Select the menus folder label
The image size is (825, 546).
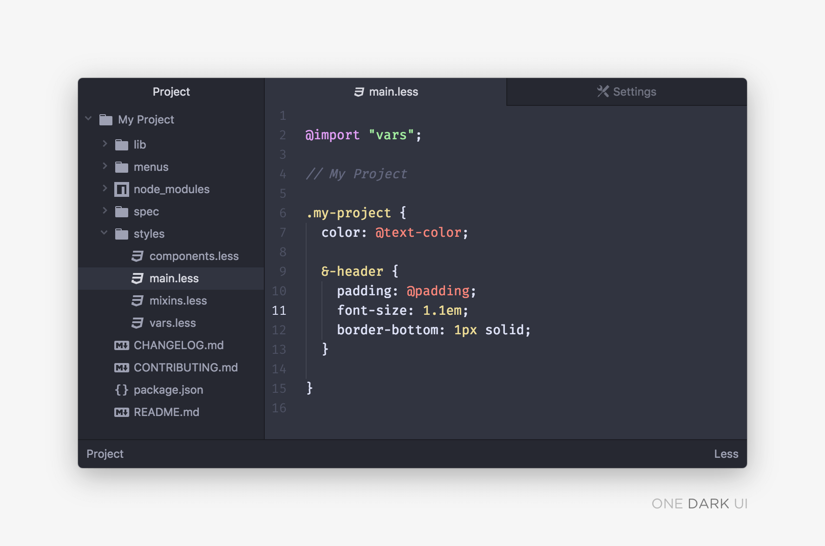pos(151,167)
